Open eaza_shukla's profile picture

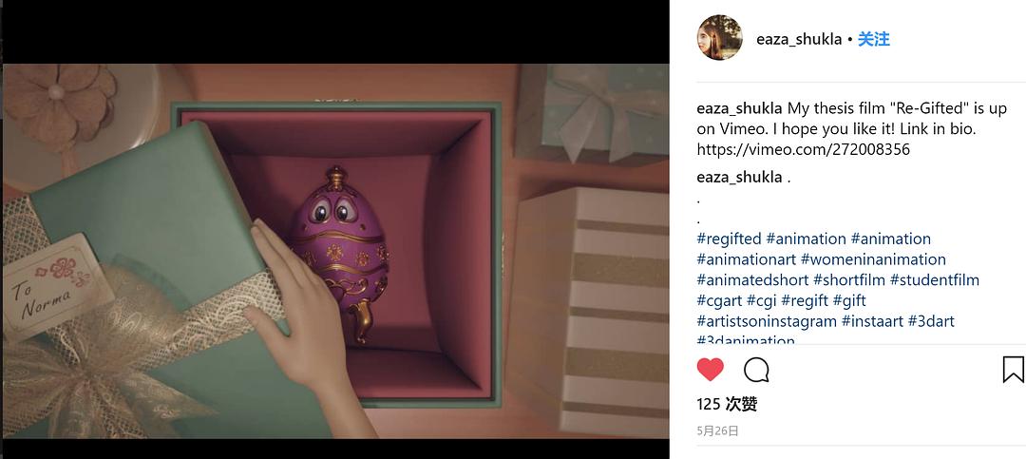(x=720, y=38)
